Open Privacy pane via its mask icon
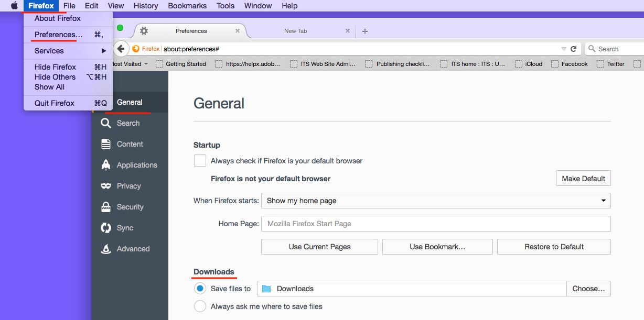 (x=106, y=186)
